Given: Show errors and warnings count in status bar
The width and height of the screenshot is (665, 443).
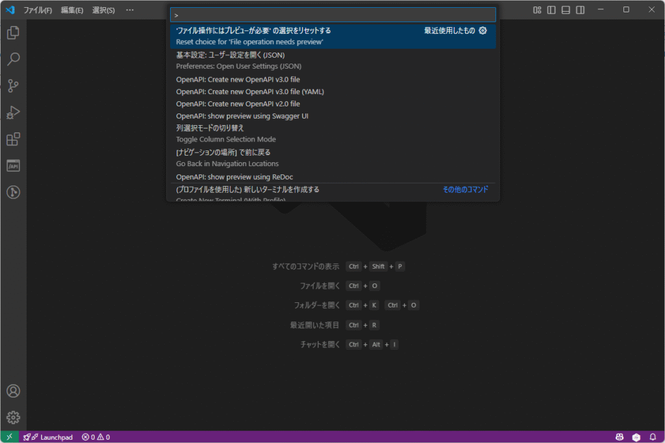Looking at the screenshot, I should point(96,437).
